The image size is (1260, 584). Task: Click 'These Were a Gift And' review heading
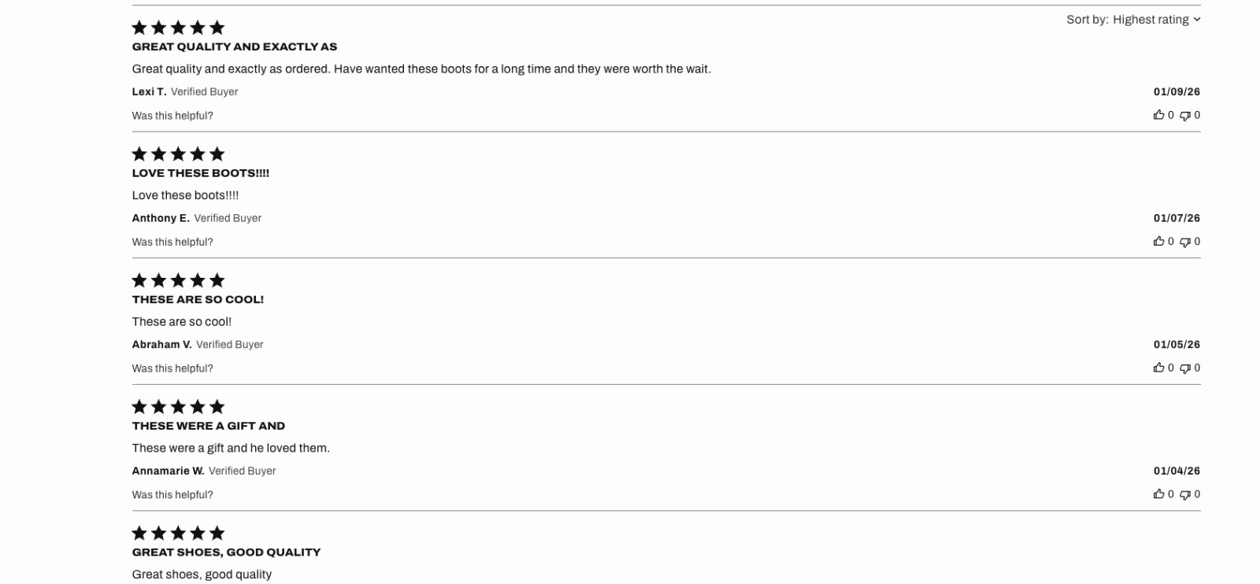[x=209, y=426]
